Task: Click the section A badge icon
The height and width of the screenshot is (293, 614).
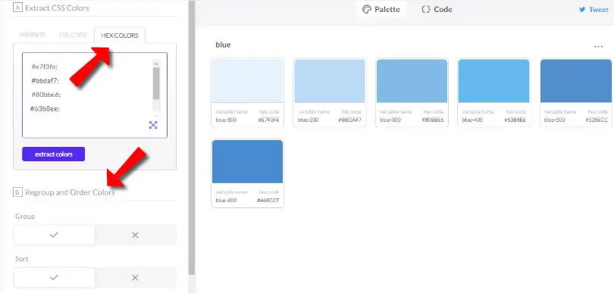Action: 17,8
